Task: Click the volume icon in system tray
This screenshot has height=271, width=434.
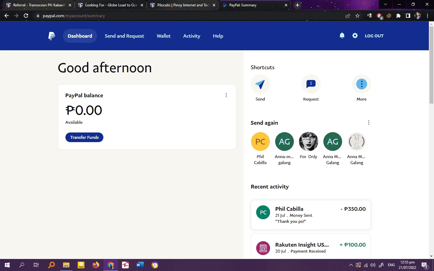Action: (373, 265)
